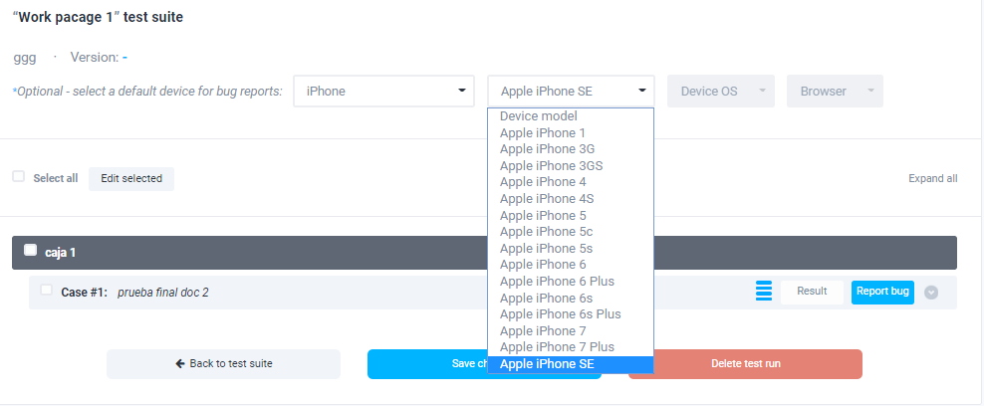Image resolution: width=984 pixels, height=406 pixels.
Task: Tick the Case #1 checkbox
Action: (46, 291)
